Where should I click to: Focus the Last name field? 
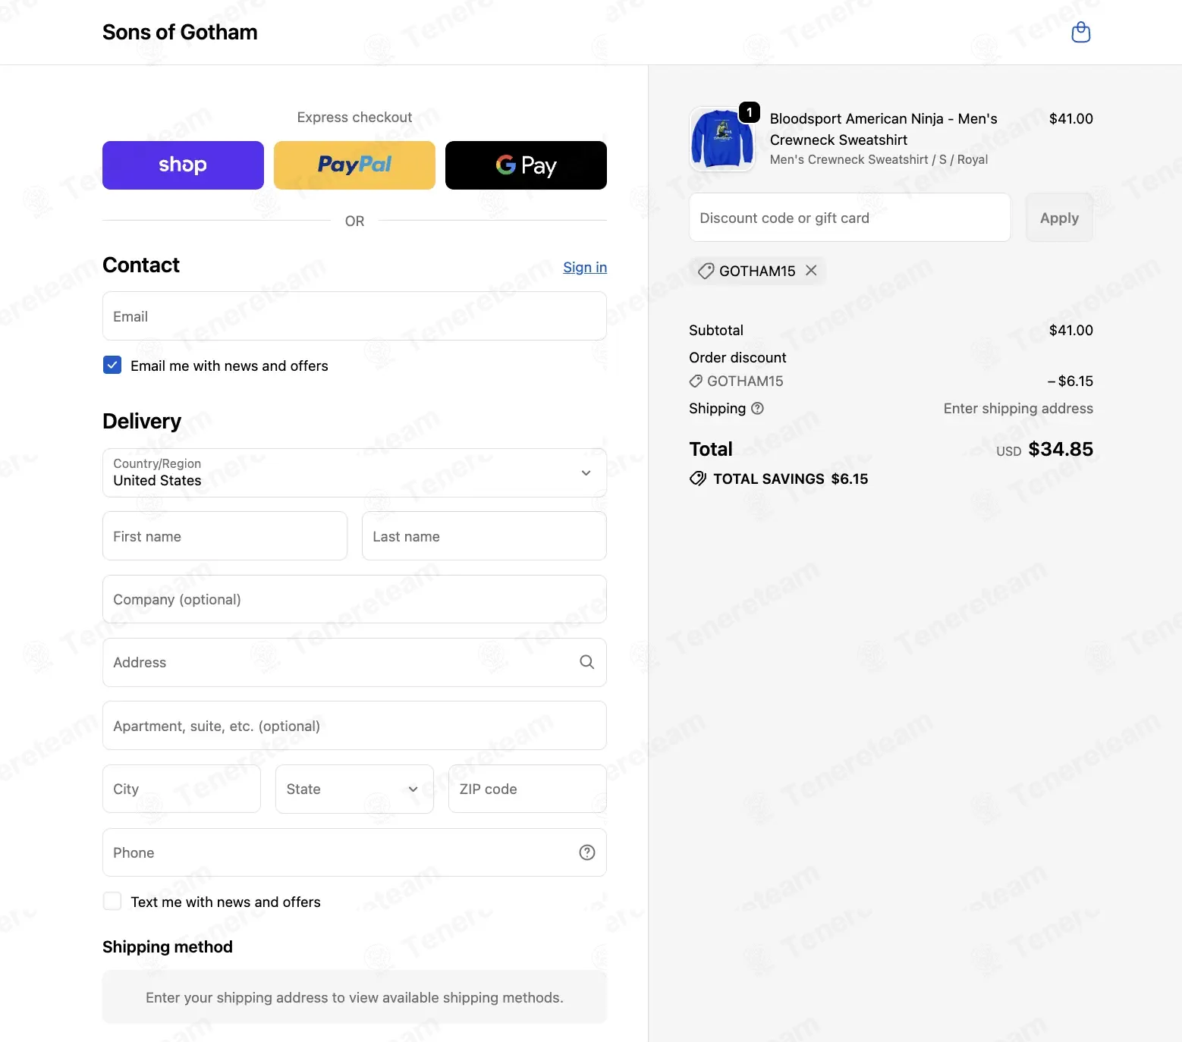tap(484, 536)
